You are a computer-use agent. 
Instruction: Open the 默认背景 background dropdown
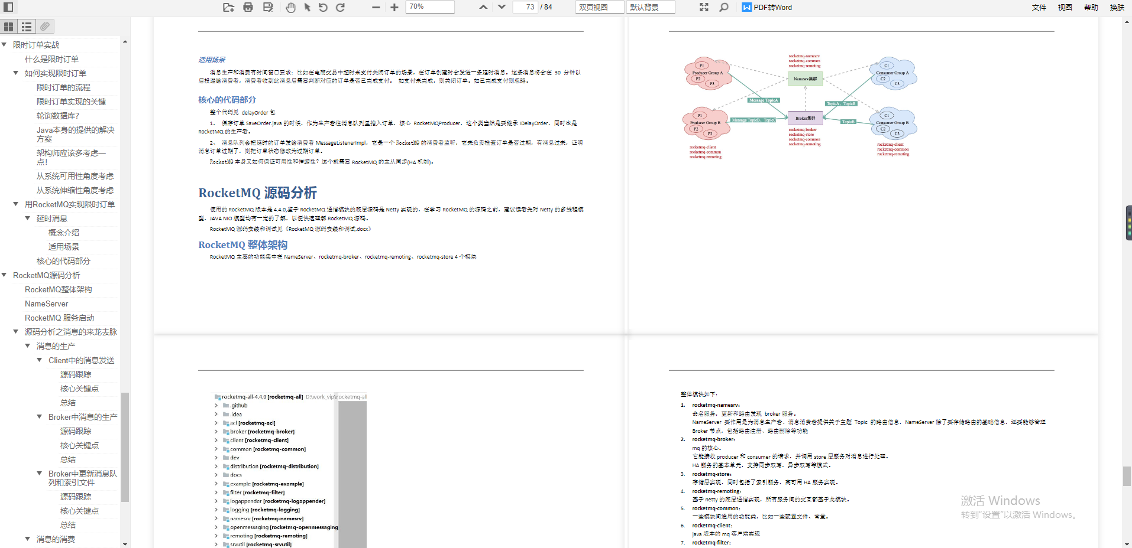pos(651,7)
